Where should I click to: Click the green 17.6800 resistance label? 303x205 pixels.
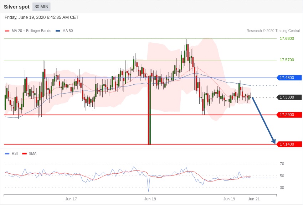pos(287,38)
